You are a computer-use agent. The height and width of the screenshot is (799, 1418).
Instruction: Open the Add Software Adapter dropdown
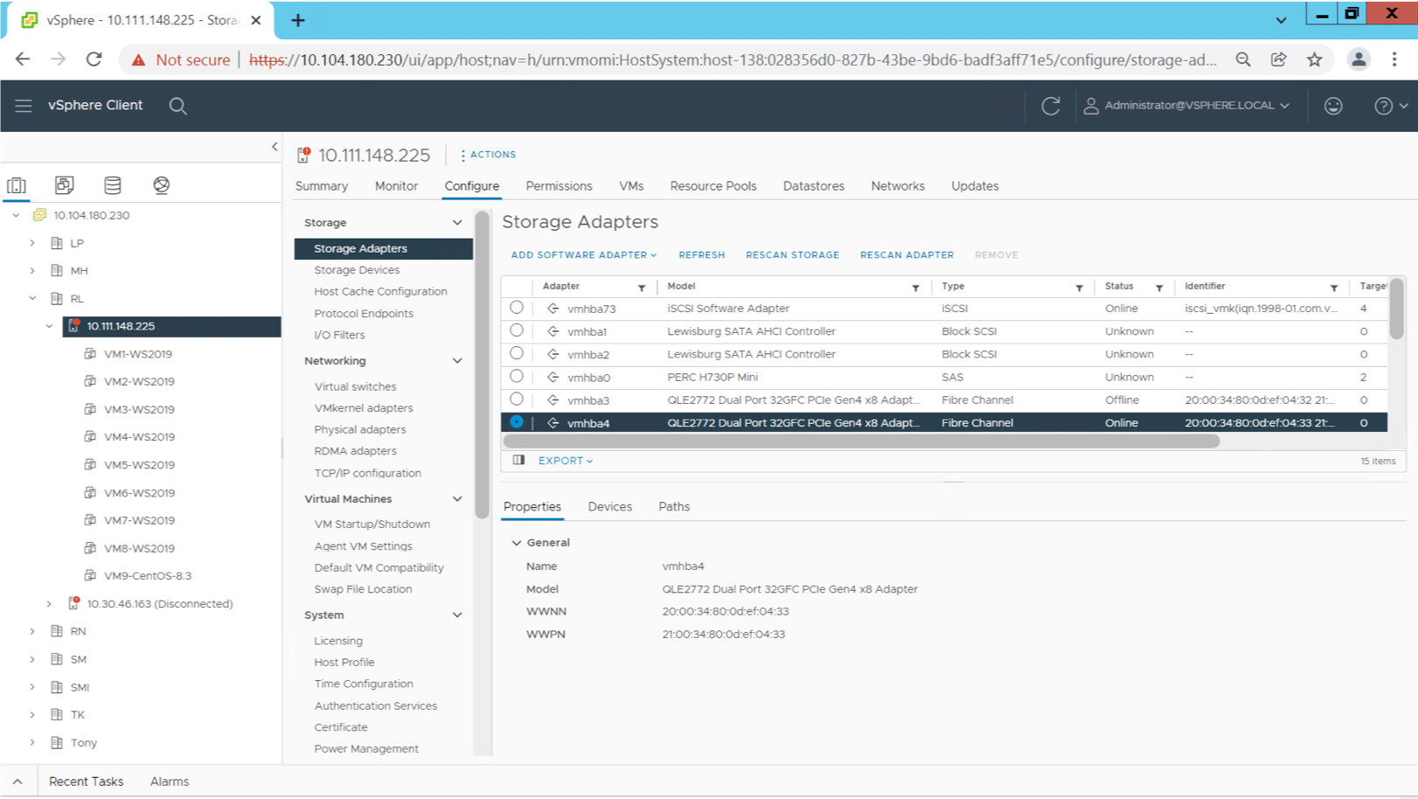click(583, 255)
